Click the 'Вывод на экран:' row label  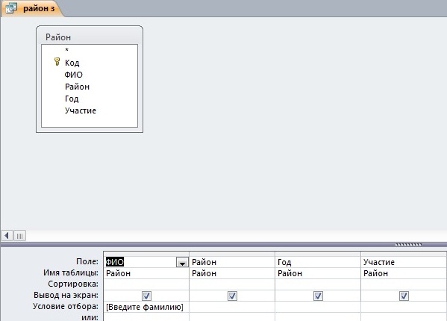point(66,295)
